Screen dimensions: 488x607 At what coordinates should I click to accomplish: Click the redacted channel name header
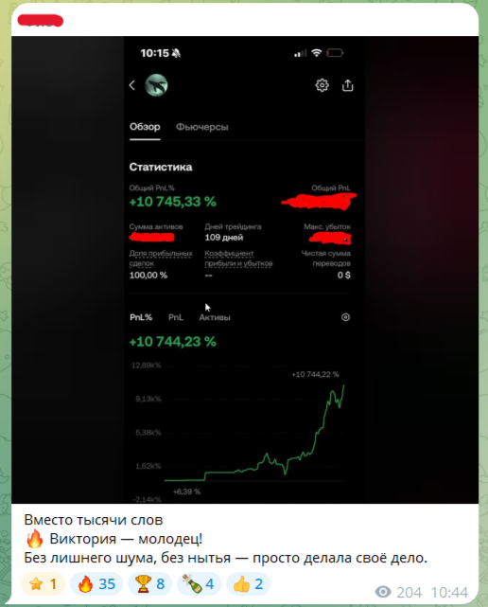pyautogui.click(x=41, y=20)
